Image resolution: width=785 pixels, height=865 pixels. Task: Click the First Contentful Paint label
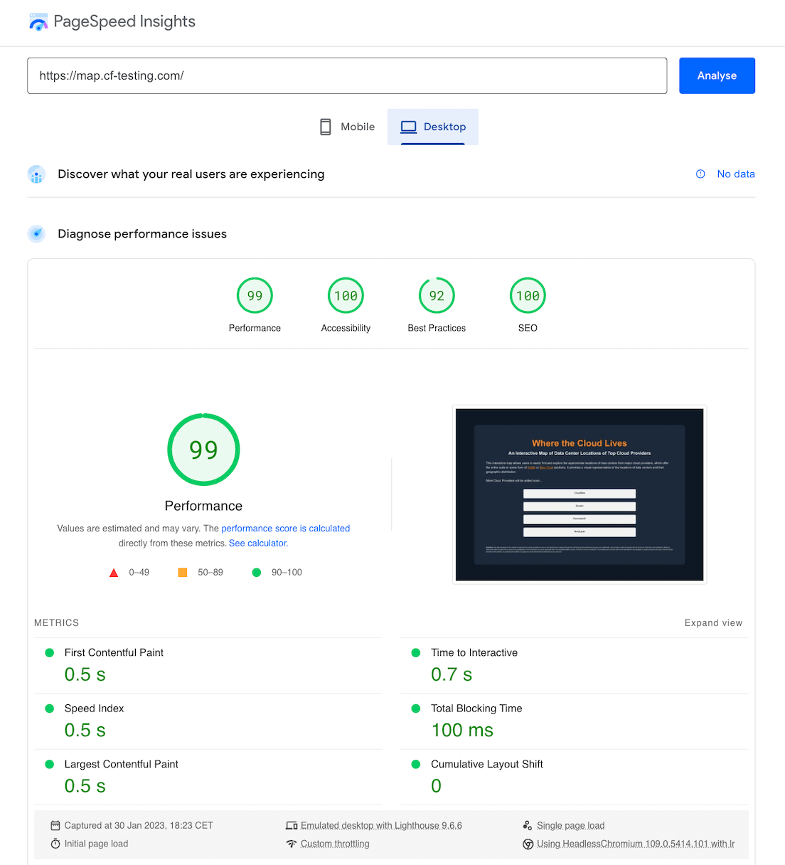coord(114,653)
